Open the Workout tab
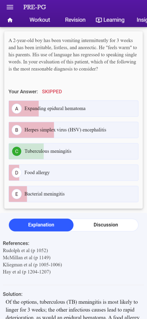 point(40,20)
